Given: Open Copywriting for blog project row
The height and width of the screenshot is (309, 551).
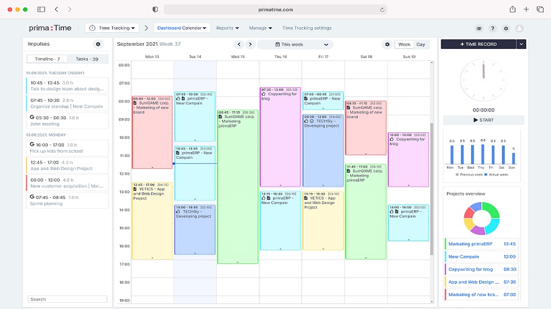Looking at the screenshot, I should [482, 269].
